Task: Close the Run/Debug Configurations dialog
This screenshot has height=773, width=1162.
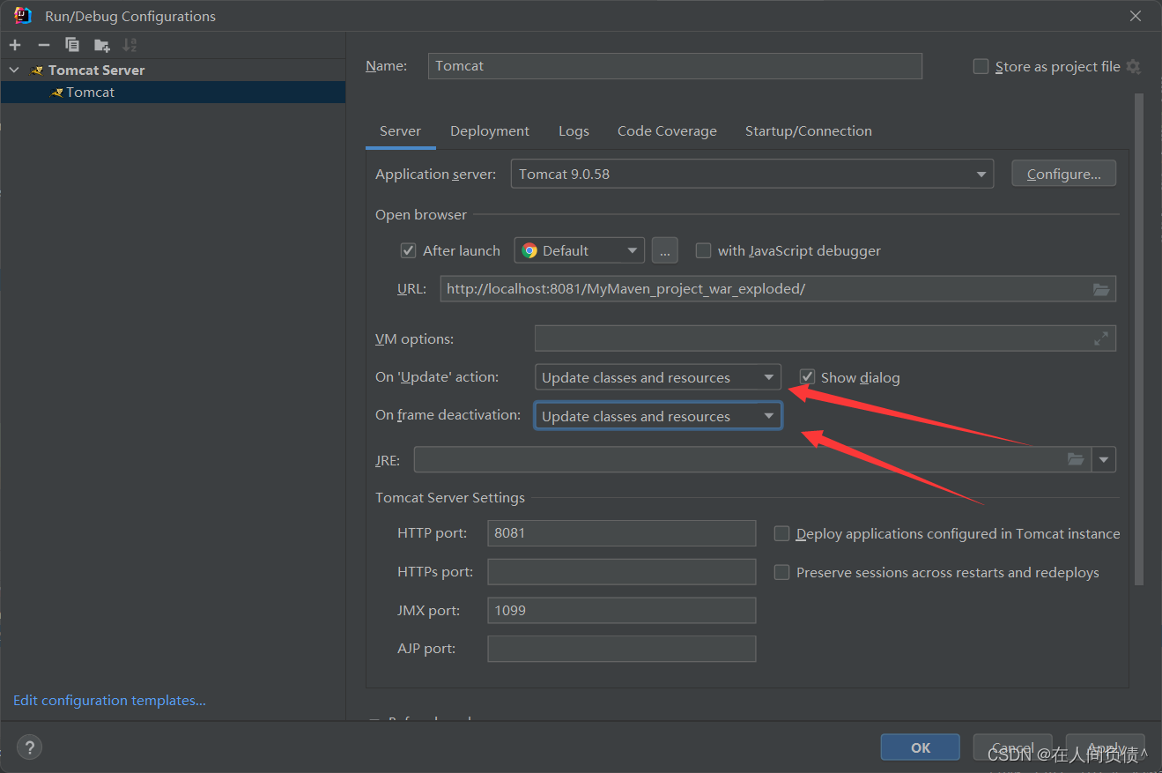Action: [1136, 16]
